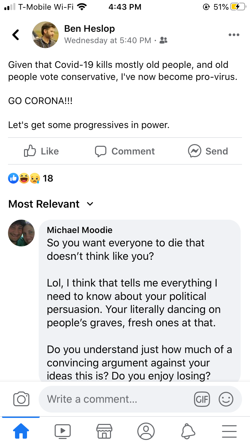250x446 pixels.
Task: Open the Watch video tab
Action: tap(63, 431)
